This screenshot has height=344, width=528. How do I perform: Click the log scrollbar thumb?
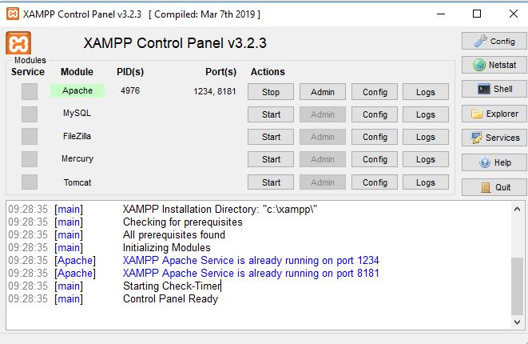518,286
